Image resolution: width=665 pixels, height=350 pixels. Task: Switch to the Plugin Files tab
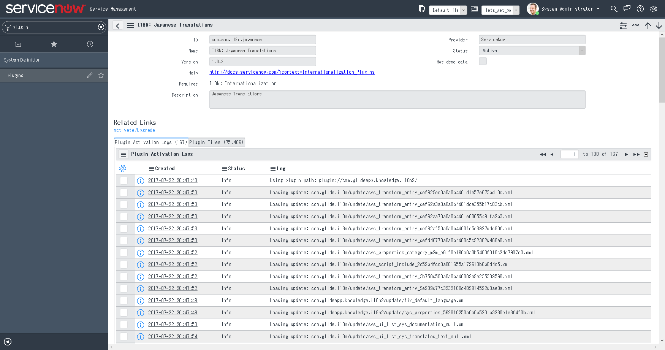[x=216, y=142]
